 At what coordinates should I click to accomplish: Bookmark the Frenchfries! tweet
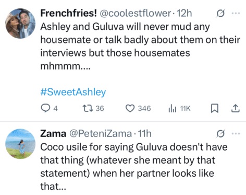coord(214,108)
